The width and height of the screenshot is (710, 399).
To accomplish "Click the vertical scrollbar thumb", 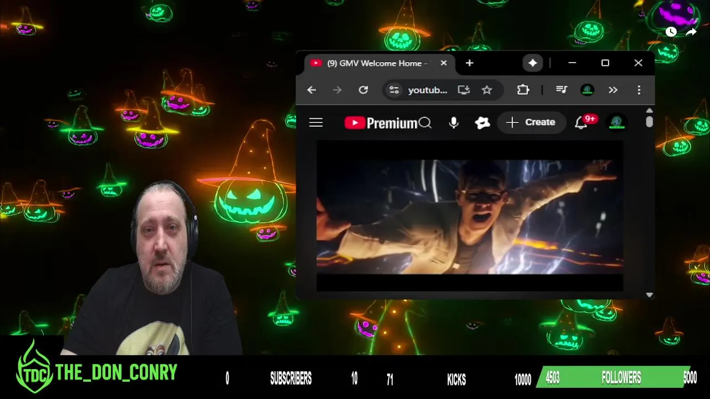I will 650,121.
